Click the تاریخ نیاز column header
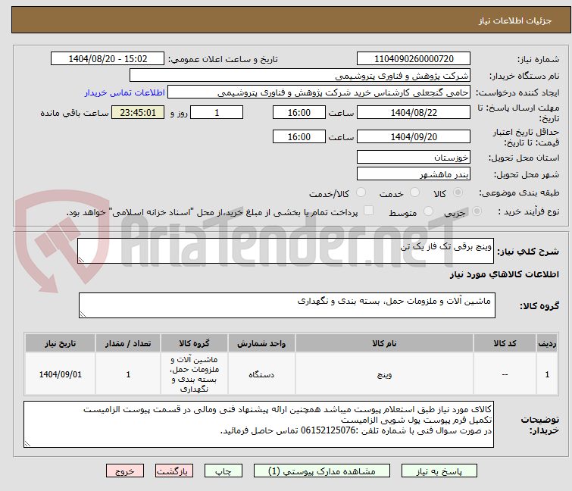Image resolution: width=572 pixels, height=491 pixels. [x=60, y=343]
